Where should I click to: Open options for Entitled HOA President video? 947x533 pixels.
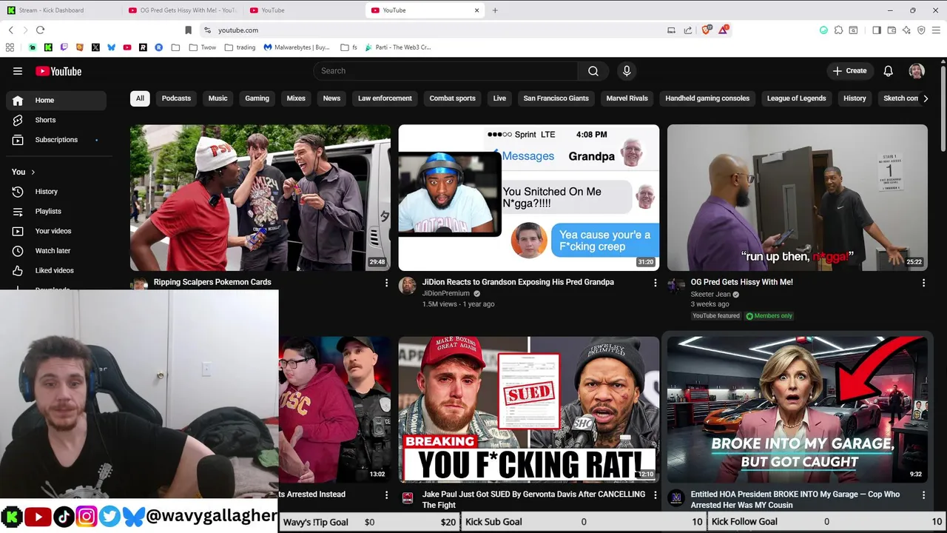coord(923,495)
